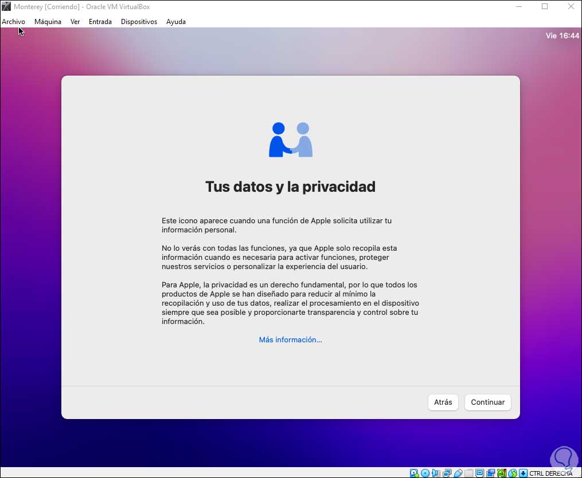Open the Más información link

tap(291, 339)
